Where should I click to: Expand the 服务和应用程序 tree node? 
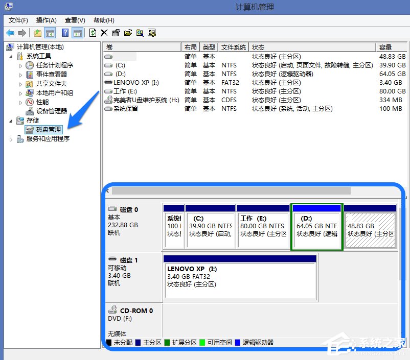pyautogui.click(x=11, y=138)
